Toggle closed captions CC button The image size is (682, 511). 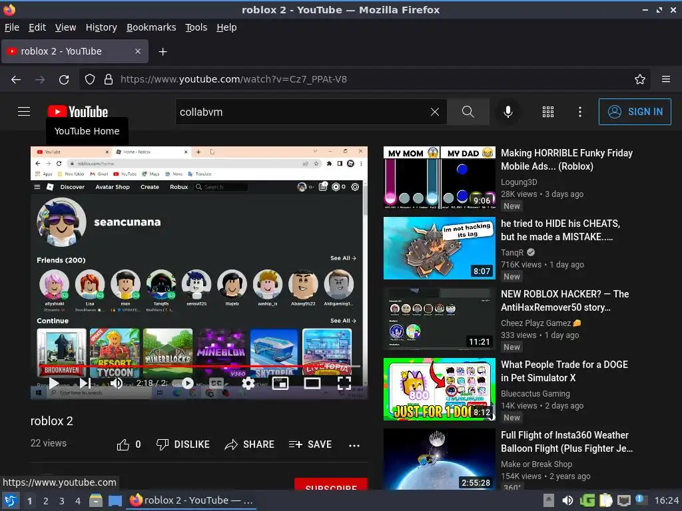(216, 383)
